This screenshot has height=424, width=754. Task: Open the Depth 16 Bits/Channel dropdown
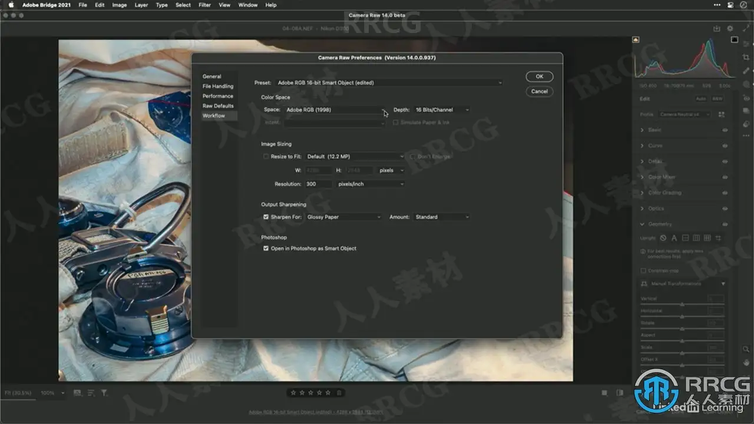point(442,110)
